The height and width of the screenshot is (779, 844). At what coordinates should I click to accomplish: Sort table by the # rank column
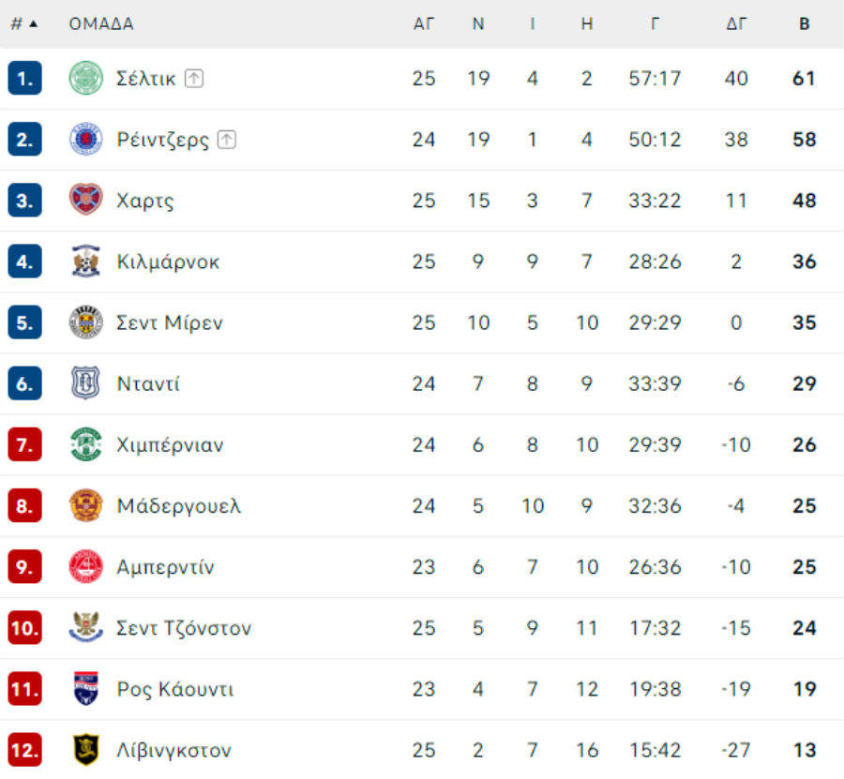[x=24, y=23]
